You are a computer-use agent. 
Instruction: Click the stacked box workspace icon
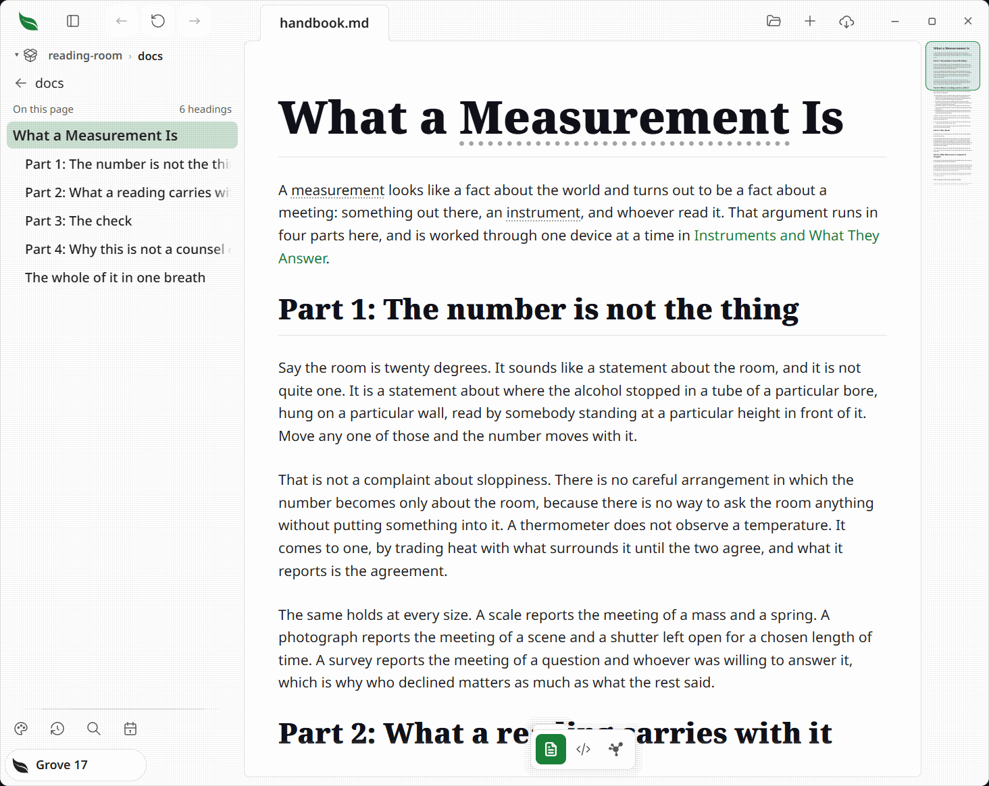(x=30, y=55)
